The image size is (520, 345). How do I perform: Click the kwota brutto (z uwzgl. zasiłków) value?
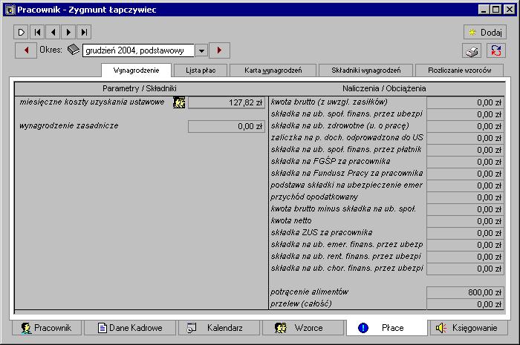465,102
